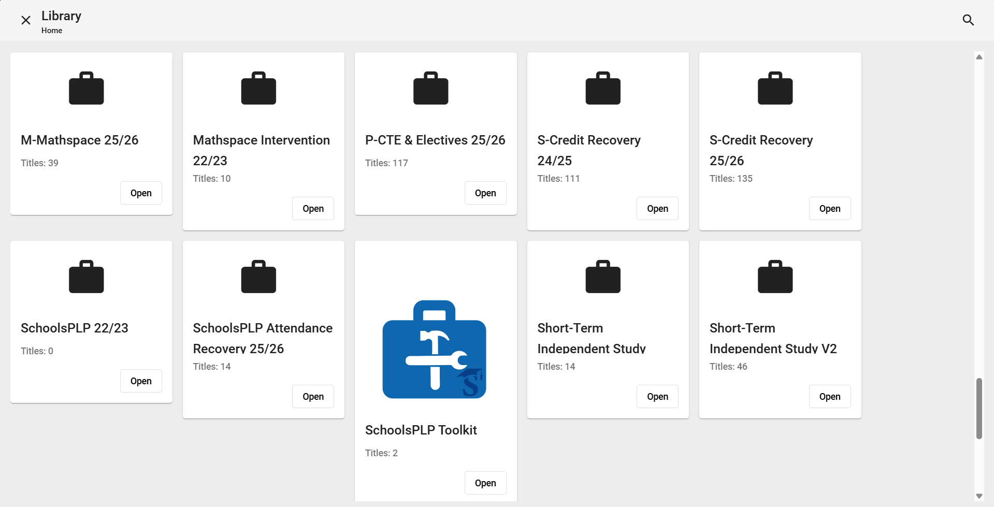Screen dimensions: 994x507
Task: Open the P-CTE & Electives 25/26 library
Action: 485,193
